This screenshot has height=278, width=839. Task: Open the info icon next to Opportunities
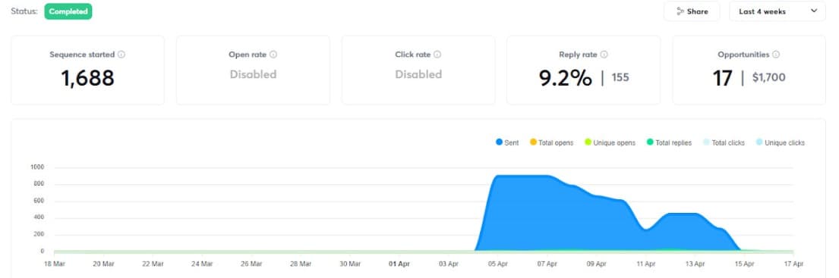[776, 55]
